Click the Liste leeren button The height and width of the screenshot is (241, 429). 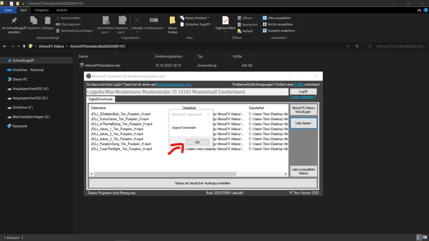(x=303, y=123)
